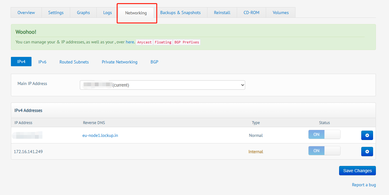Screen dimensions: 389x195
Task: Open Backups & Snapshots tab
Action: click(180, 13)
